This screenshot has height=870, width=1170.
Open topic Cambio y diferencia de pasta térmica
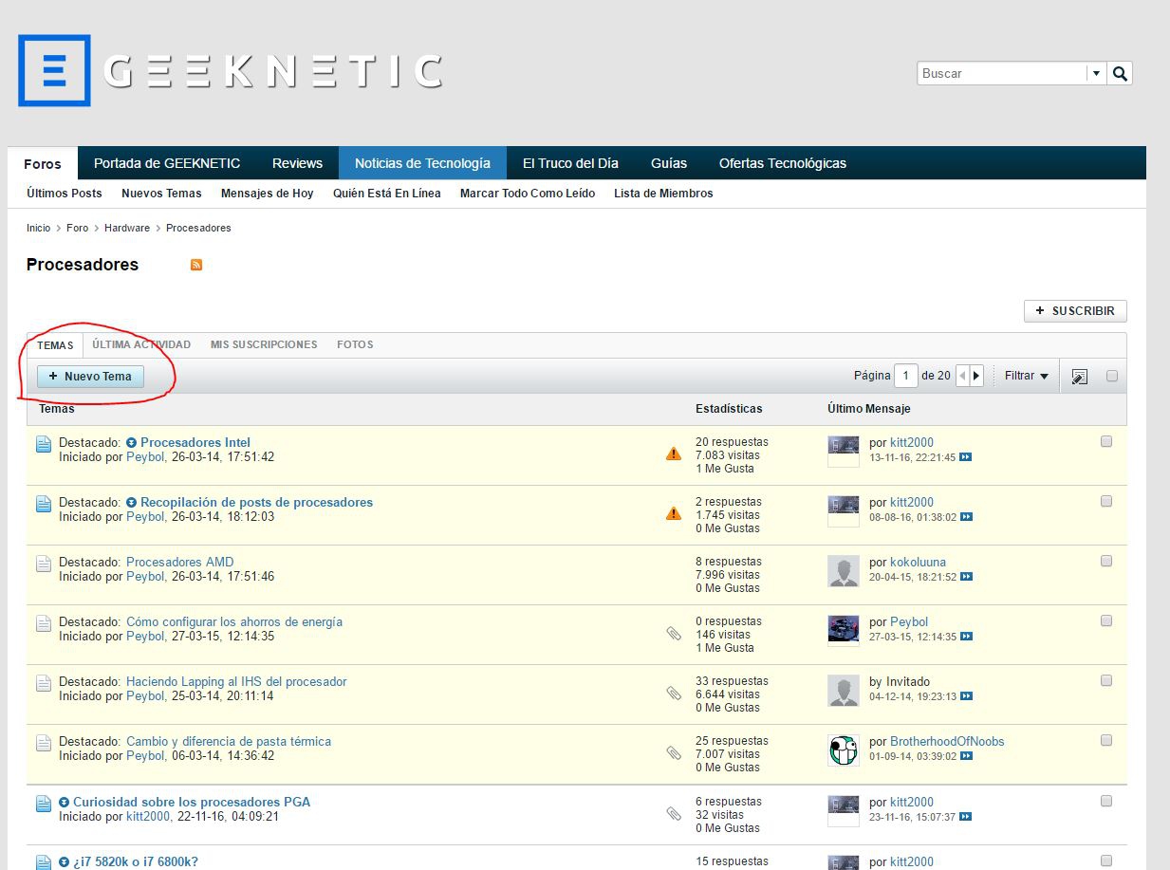[229, 742]
